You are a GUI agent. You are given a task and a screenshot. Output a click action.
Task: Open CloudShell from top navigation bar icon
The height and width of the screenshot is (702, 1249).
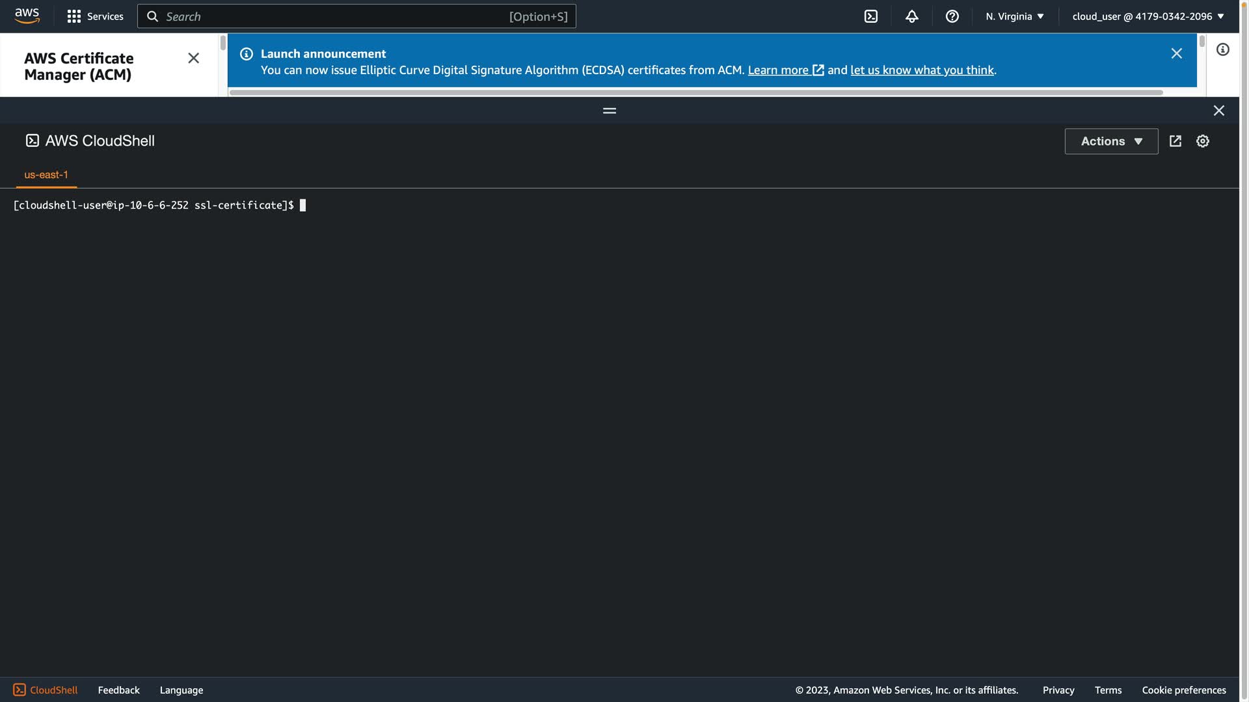pos(871,16)
